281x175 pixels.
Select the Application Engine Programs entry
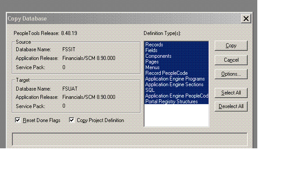coord(177,79)
